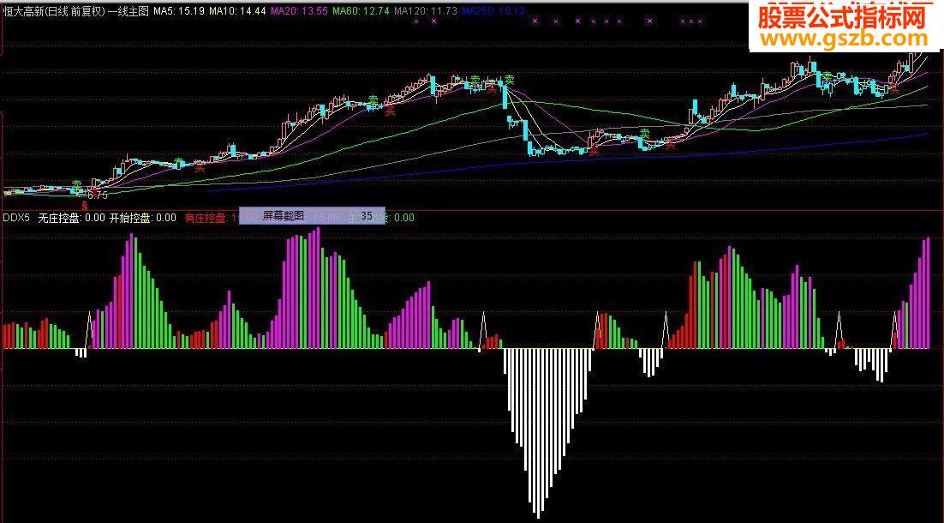This screenshot has width=944, height=523.
Task: Click the 无庄控盘: 0.00 value
Action: point(71,218)
